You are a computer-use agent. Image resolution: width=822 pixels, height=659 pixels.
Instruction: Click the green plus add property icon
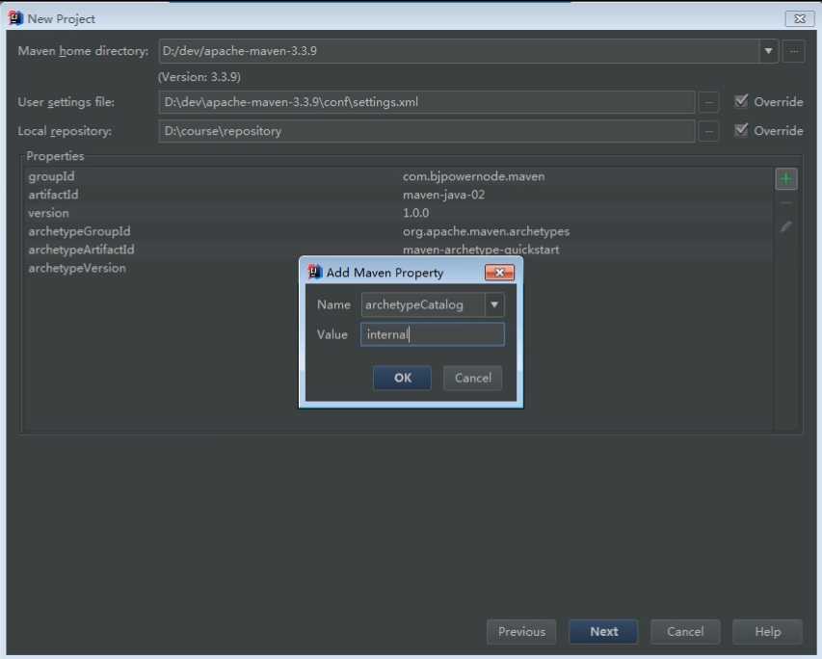[785, 179]
